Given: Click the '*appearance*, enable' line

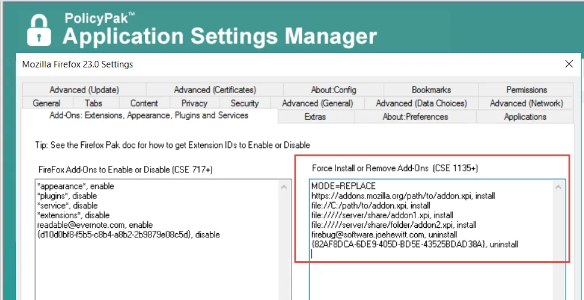Looking at the screenshot, I should tap(76, 185).
